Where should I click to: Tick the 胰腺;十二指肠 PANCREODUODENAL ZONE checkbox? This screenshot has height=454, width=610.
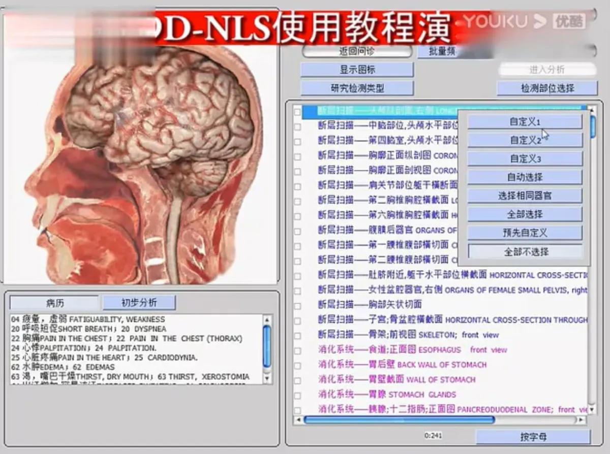click(x=297, y=409)
